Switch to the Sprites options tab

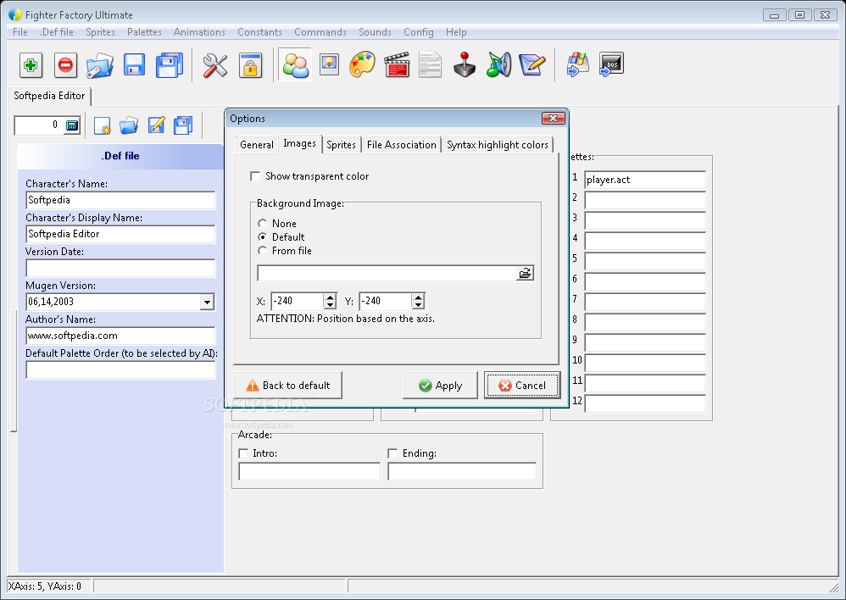pyautogui.click(x=341, y=145)
